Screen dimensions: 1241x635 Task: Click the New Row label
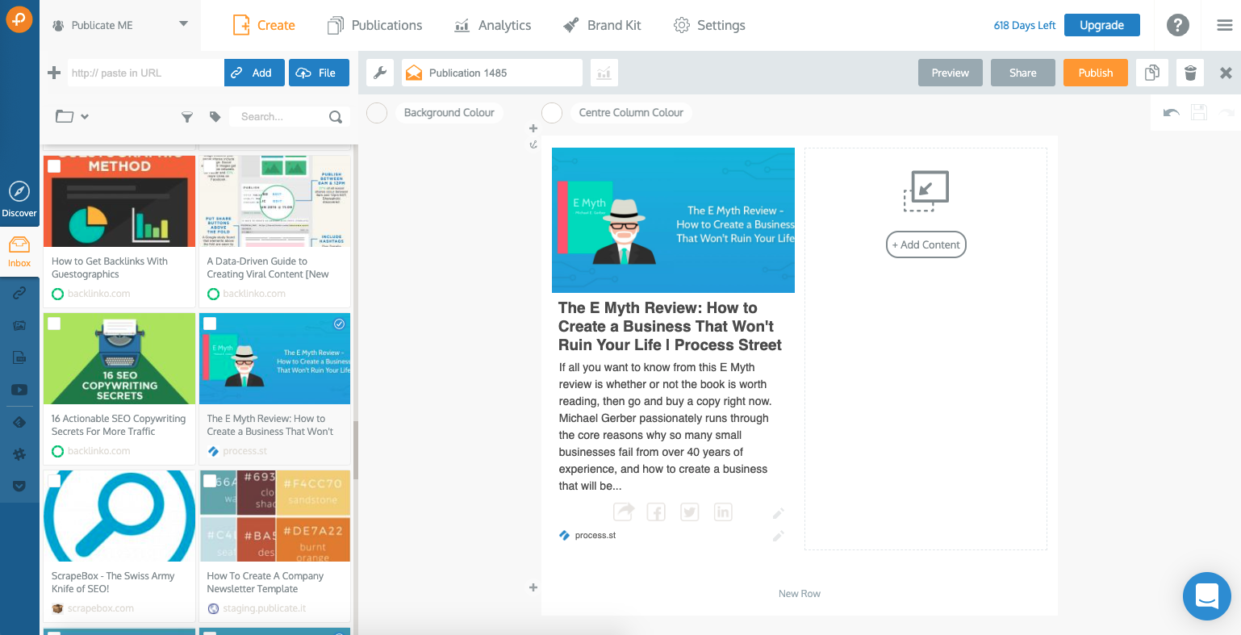click(x=799, y=594)
